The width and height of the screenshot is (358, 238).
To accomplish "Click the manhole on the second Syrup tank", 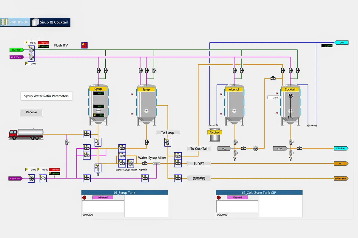I will pos(146,110).
